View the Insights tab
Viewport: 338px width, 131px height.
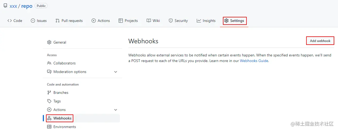click(x=206, y=21)
